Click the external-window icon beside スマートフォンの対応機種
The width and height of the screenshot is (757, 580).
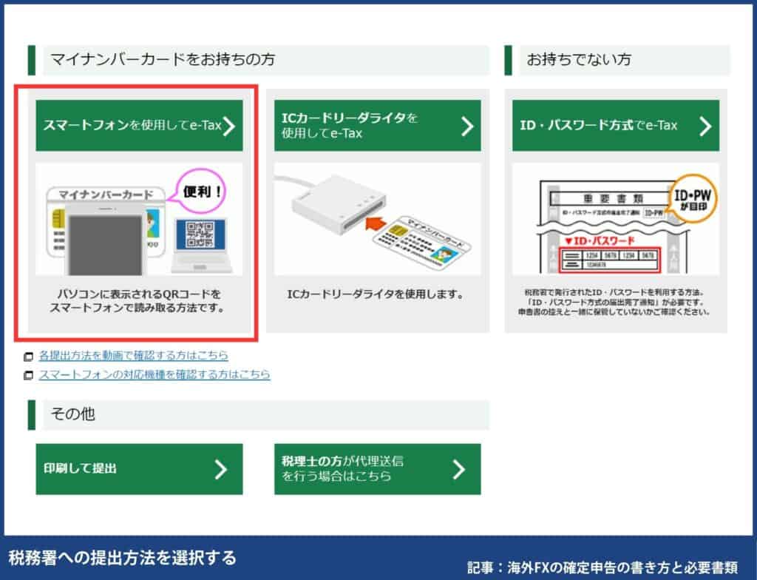click(29, 376)
